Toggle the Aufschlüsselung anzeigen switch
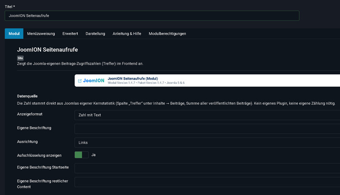Image resolution: width=340 pixels, height=195 pixels. tap(82, 155)
